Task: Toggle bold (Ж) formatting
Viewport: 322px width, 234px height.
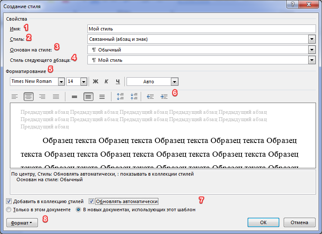Action: coord(96,82)
